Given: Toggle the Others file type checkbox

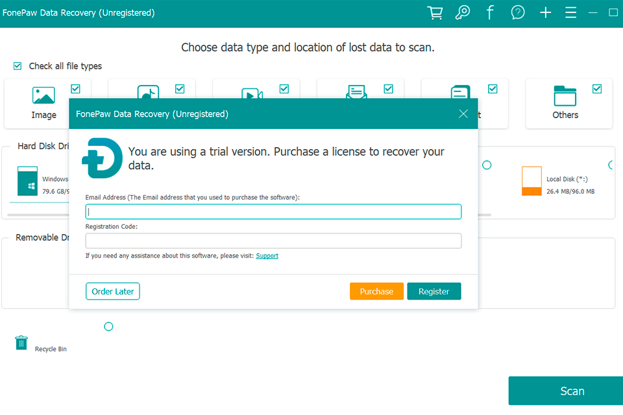Looking at the screenshot, I should (598, 88).
